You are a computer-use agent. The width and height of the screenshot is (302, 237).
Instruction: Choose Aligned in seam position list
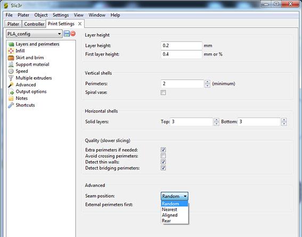174,215
